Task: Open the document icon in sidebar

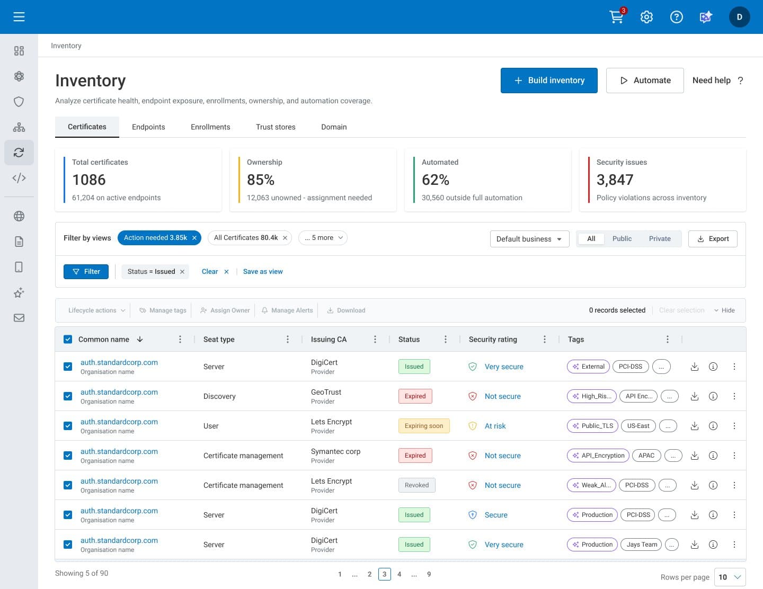Action: point(19,242)
